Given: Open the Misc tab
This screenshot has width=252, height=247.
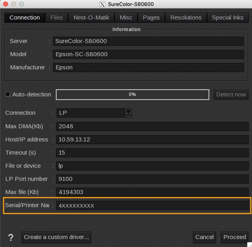Looking at the screenshot, I should [x=126, y=18].
